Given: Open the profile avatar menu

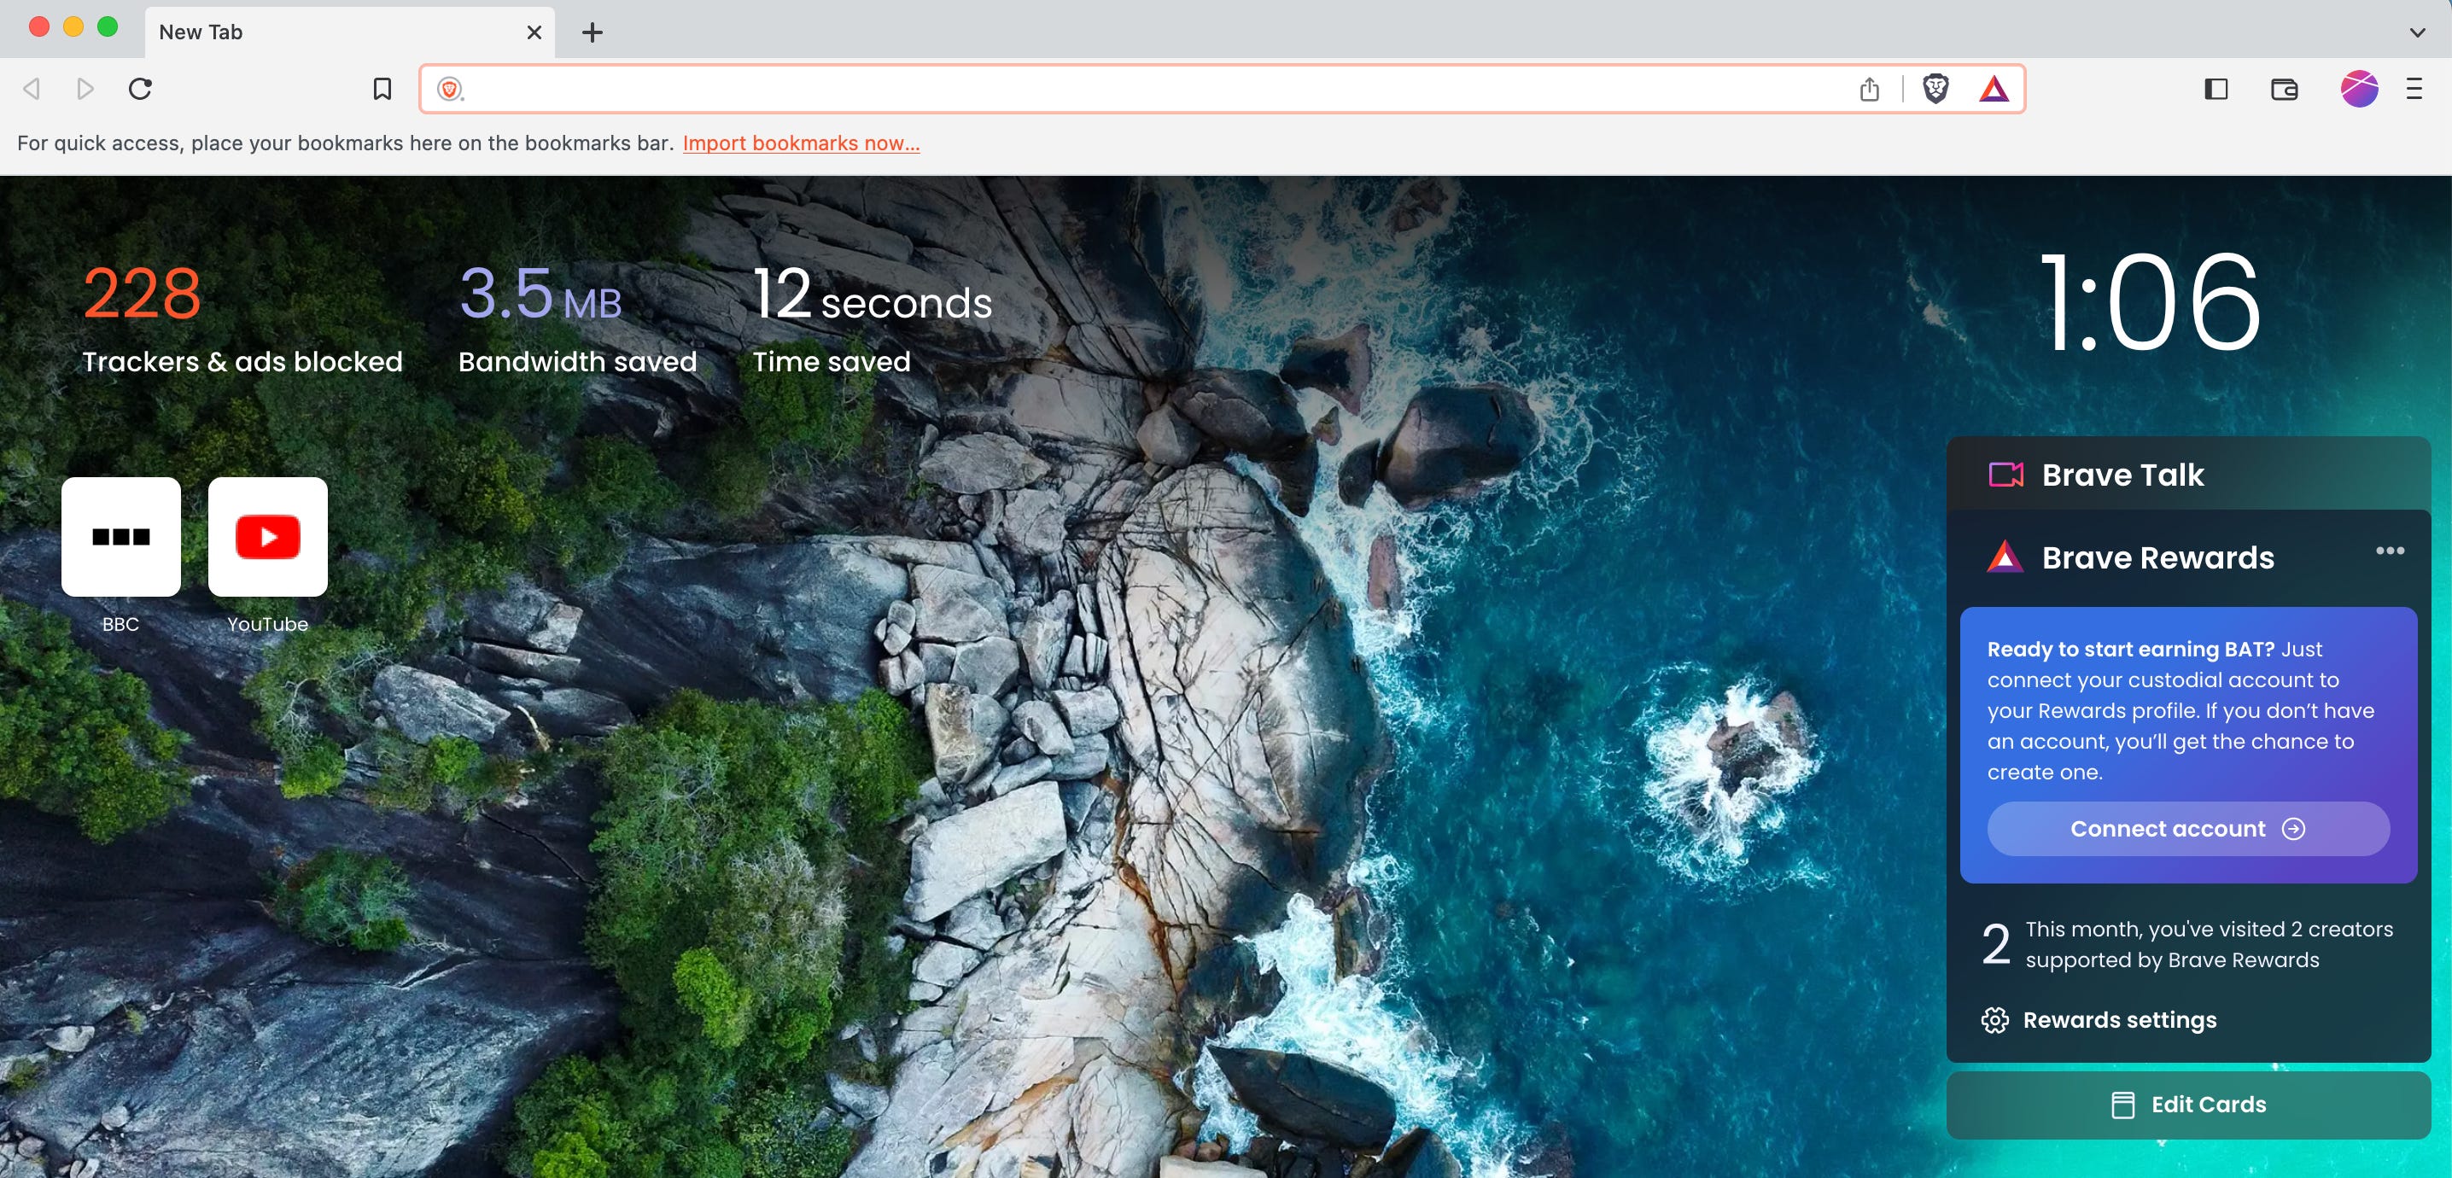Looking at the screenshot, I should point(2359,89).
